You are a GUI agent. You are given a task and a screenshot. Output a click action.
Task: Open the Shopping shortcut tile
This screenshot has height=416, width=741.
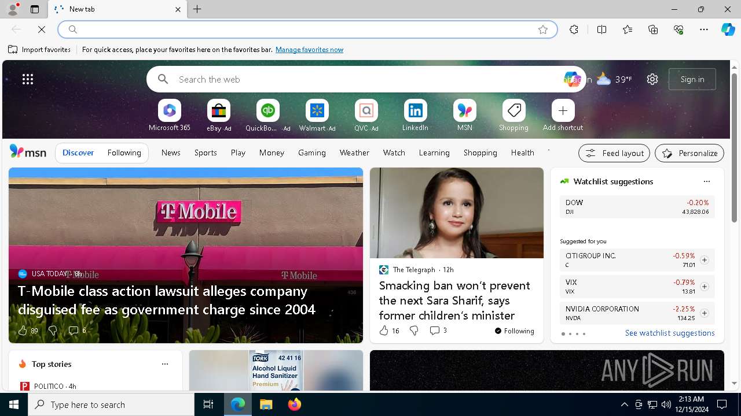pyautogui.click(x=513, y=116)
